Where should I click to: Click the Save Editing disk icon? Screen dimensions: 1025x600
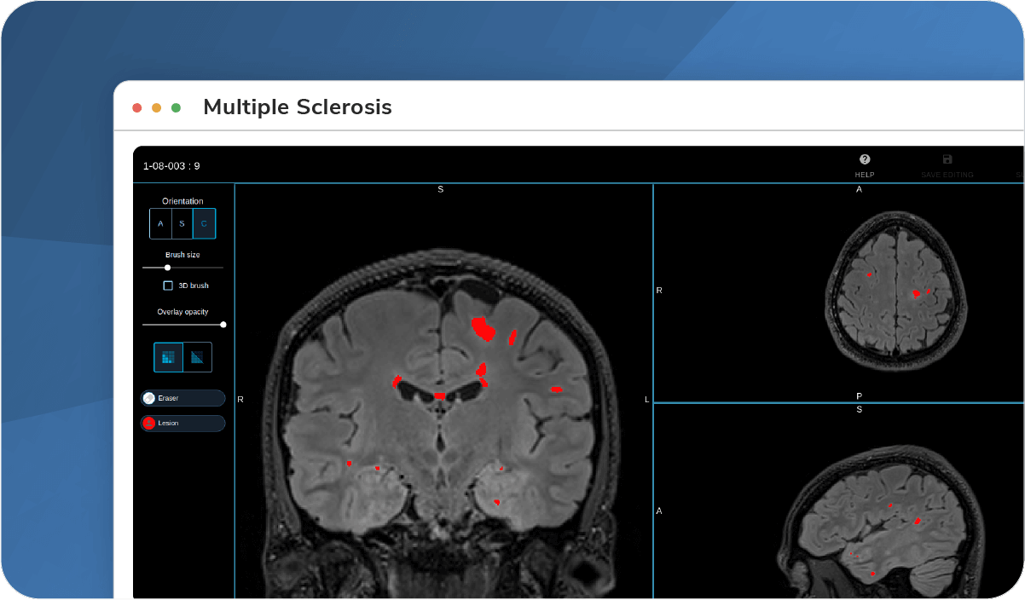click(x=947, y=159)
